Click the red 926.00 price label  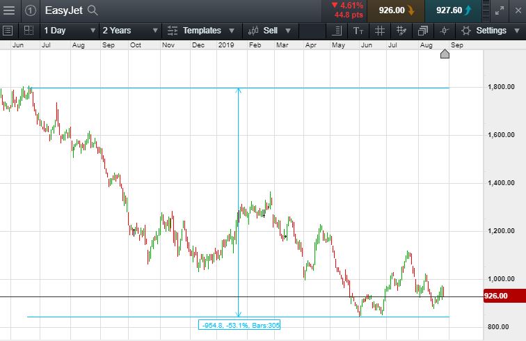coord(504,296)
